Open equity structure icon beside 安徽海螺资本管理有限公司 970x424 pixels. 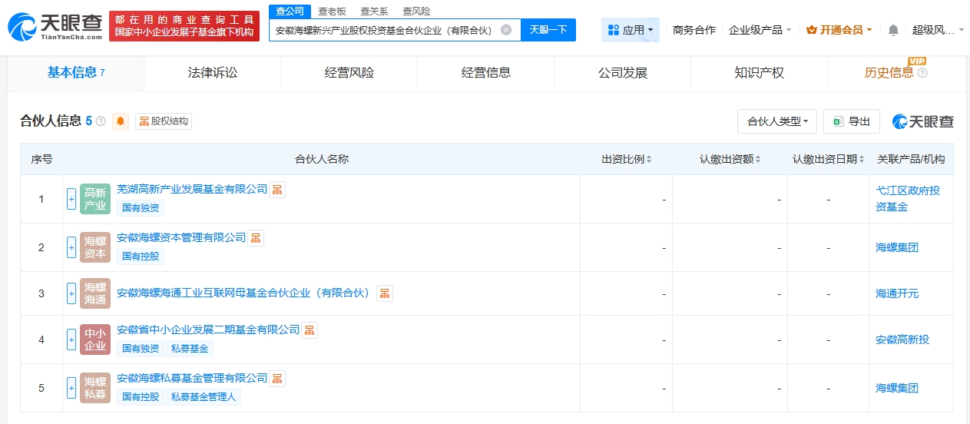click(256, 237)
